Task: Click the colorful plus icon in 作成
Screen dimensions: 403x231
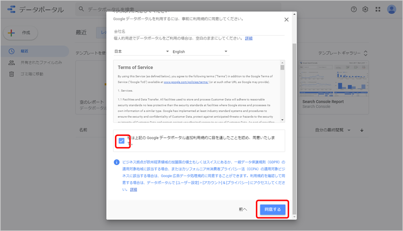Action: coord(11,33)
